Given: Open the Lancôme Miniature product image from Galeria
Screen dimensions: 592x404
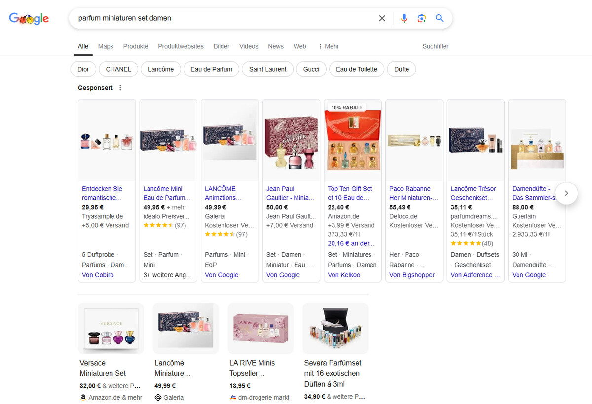Looking at the screenshot, I should click(185, 329).
